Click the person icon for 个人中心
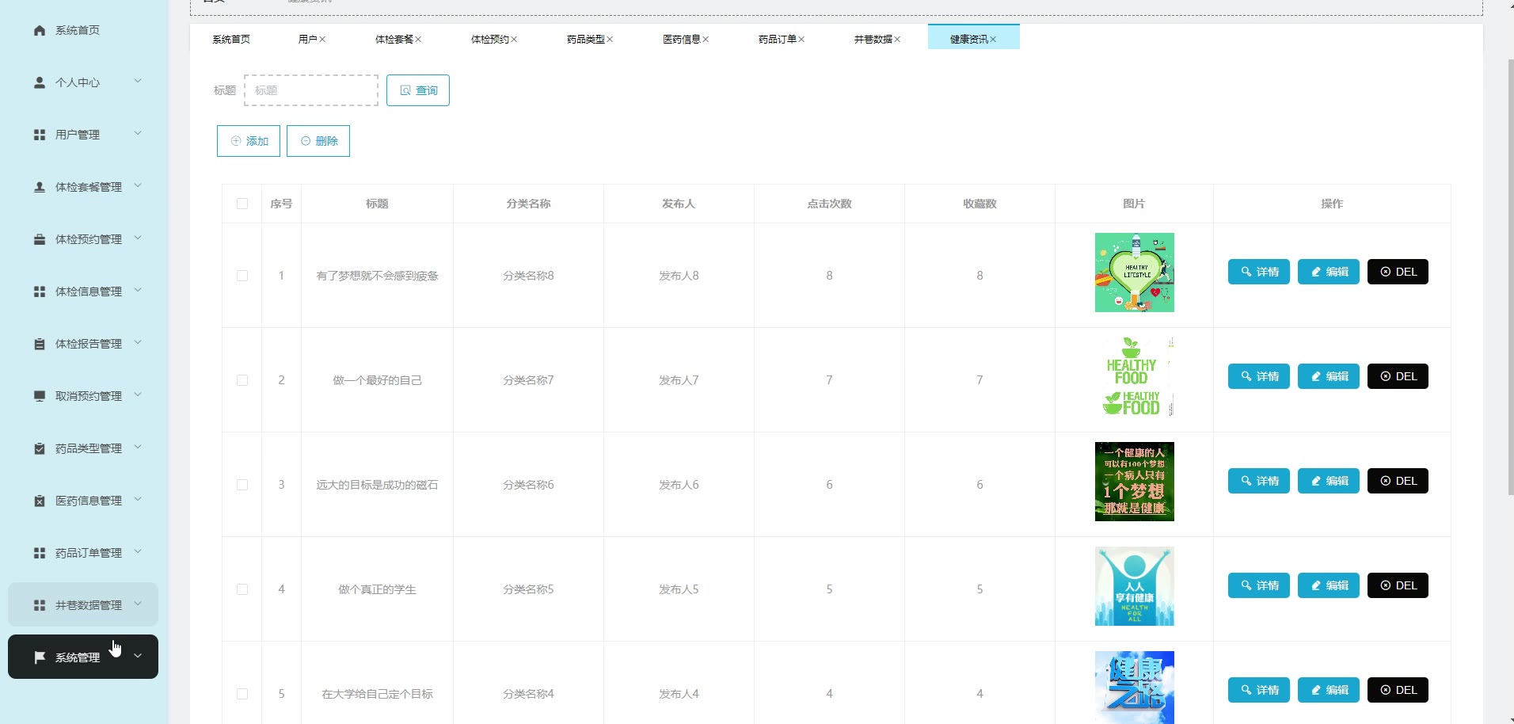This screenshot has width=1514, height=724. point(40,82)
